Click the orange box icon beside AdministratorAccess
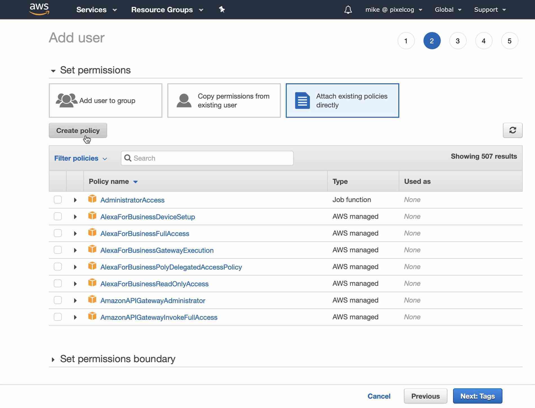Viewport: 535px width, 408px height. click(92, 199)
